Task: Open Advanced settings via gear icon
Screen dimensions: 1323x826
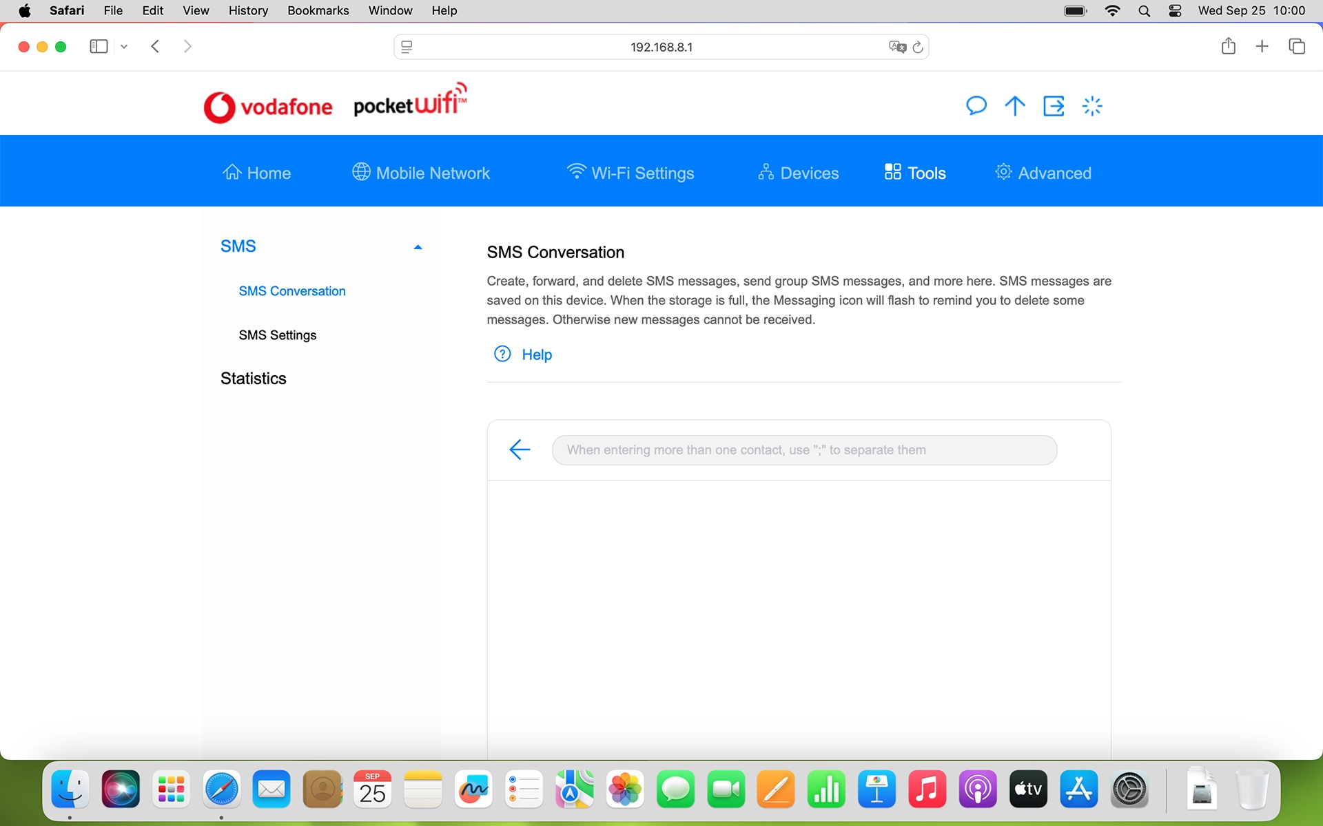Action: 1004,172
